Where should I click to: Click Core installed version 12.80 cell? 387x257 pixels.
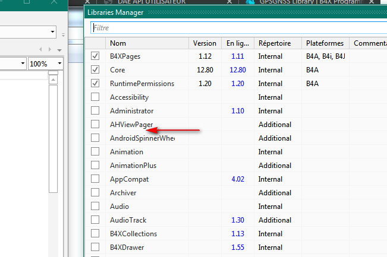click(x=205, y=70)
